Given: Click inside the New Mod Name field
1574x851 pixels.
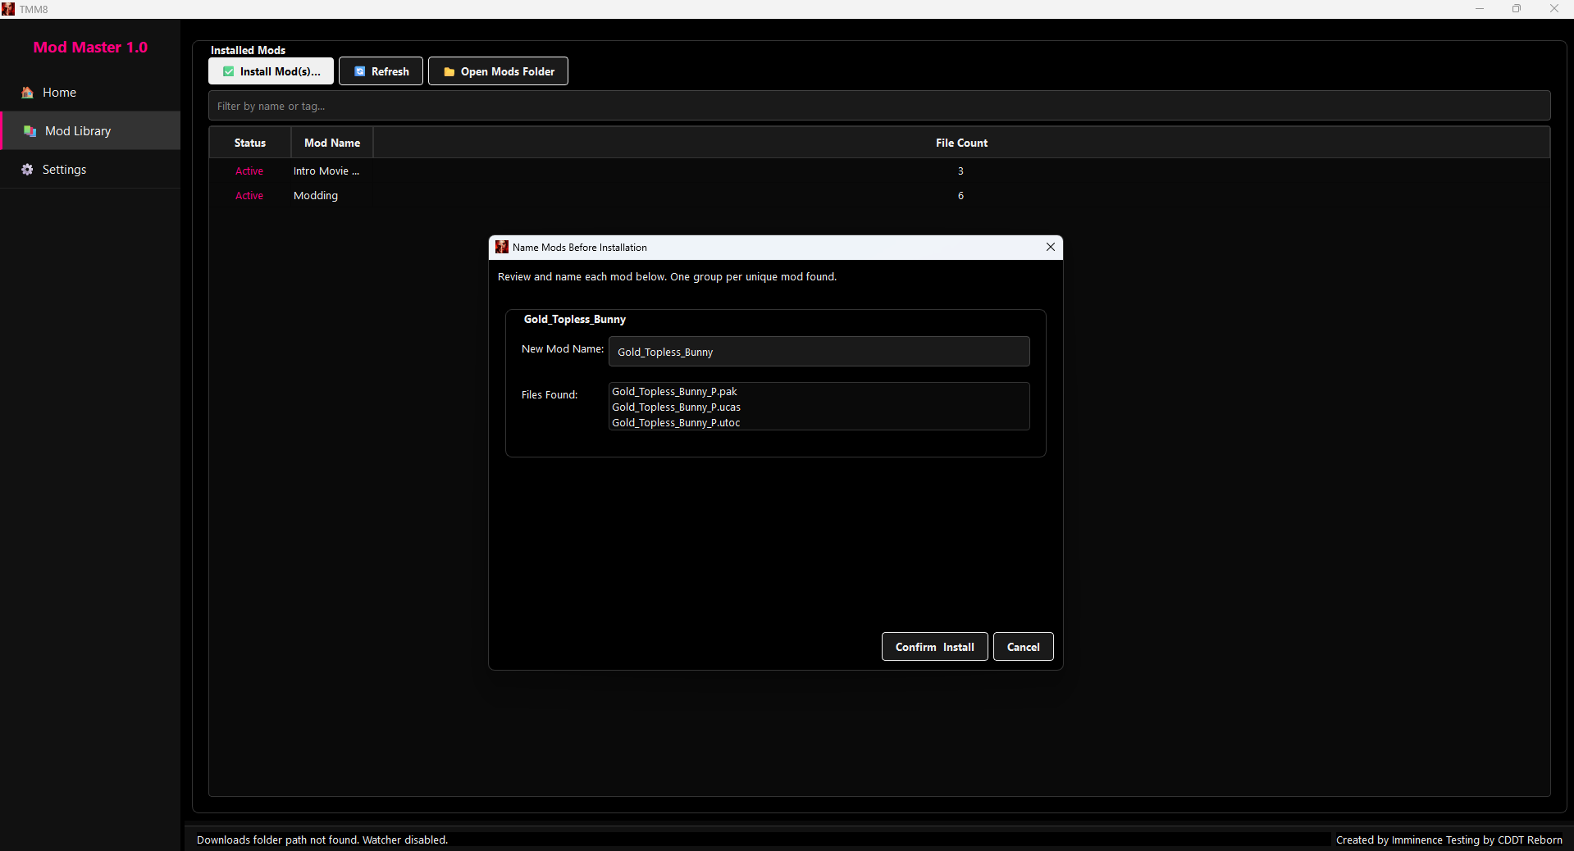Looking at the screenshot, I should 819,352.
